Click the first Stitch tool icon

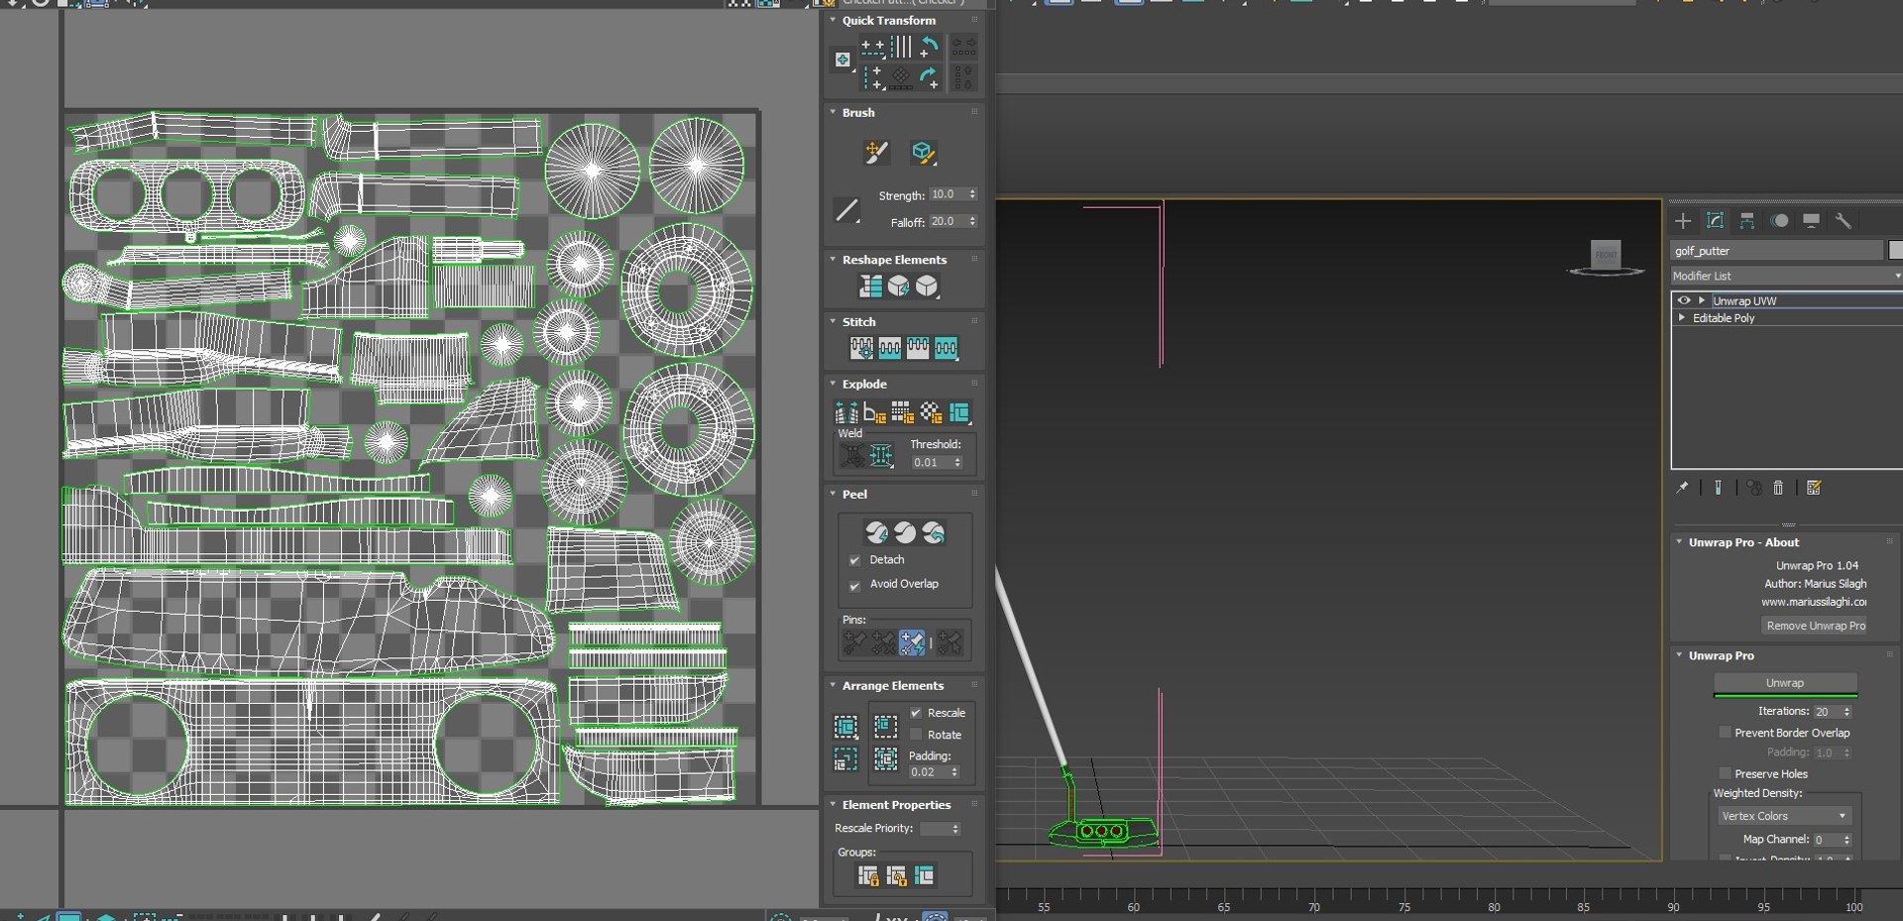[861, 348]
